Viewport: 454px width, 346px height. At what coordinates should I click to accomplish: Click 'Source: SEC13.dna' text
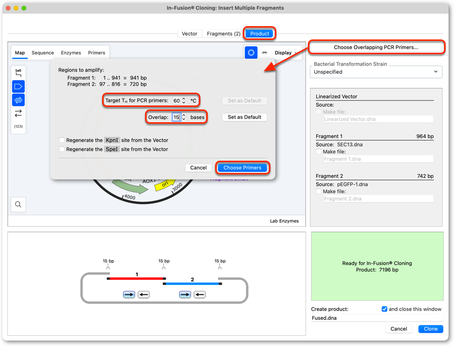click(339, 144)
